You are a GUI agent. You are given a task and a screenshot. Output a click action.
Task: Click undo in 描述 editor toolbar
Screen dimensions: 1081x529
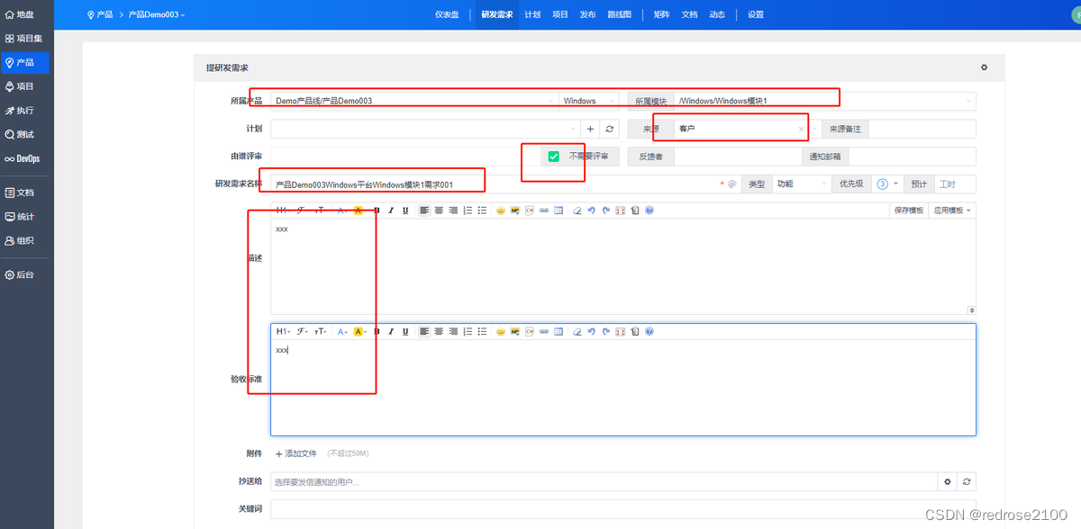[592, 210]
